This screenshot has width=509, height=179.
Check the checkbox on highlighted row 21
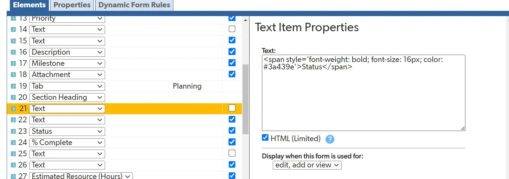pyautogui.click(x=232, y=108)
